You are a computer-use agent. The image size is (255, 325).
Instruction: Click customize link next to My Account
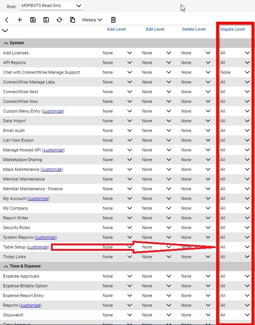(x=38, y=198)
